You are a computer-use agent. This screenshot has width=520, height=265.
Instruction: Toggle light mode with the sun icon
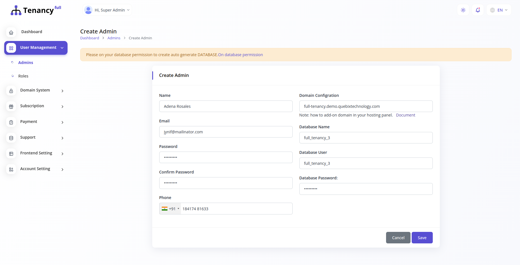click(463, 10)
